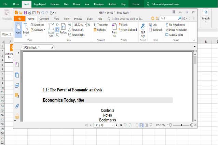The width and height of the screenshot is (218, 146).
Task: Open Excel Symbols dropdown
Action: pyautogui.click(x=206, y=16)
